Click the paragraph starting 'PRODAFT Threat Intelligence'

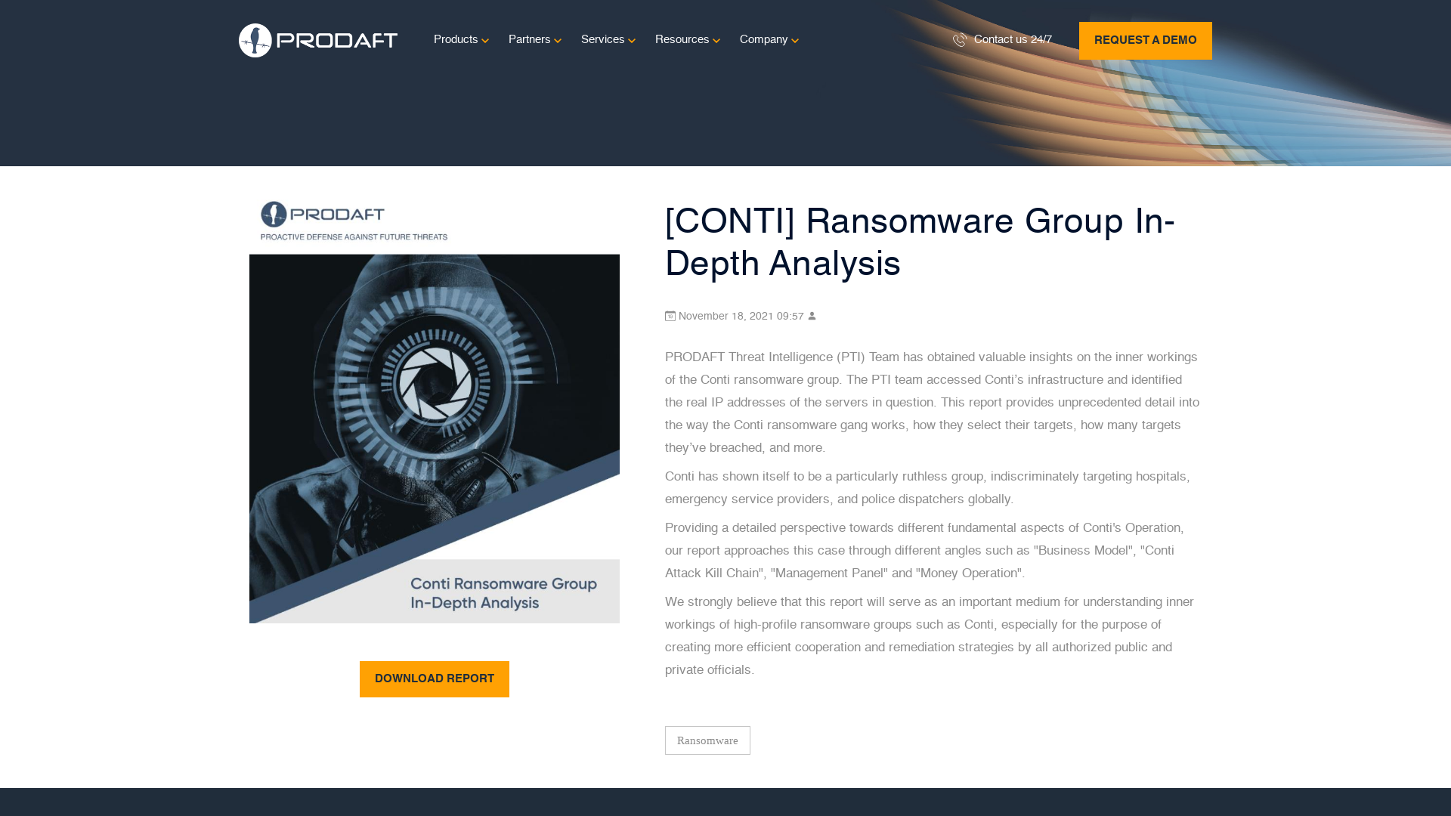(x=932, y=402)
